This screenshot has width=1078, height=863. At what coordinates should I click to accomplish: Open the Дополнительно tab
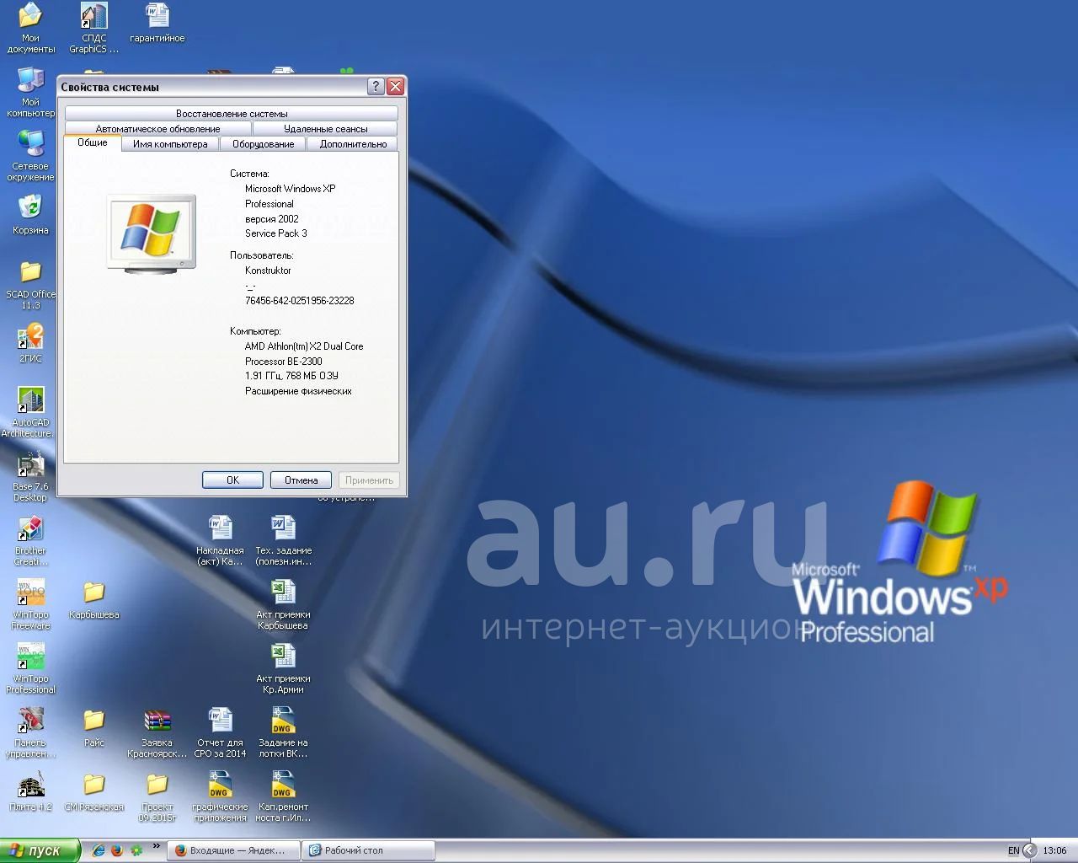pyautogui.click(x=353, y=143)
